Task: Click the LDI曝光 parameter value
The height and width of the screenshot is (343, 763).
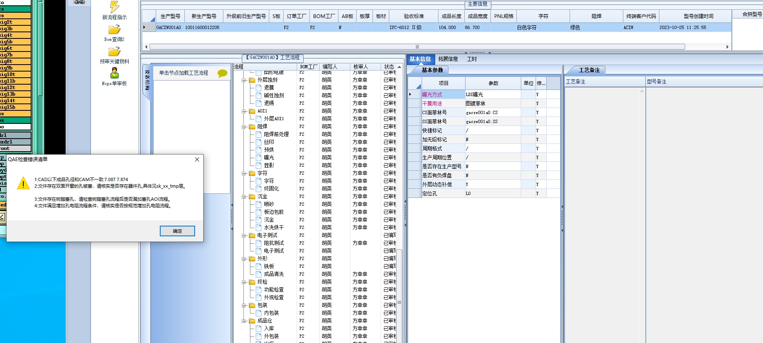Action: tap(493, 94)
